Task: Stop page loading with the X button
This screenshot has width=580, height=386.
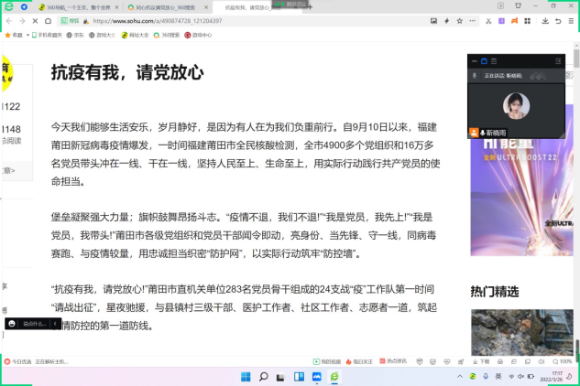Action: (x=34, y=19)
